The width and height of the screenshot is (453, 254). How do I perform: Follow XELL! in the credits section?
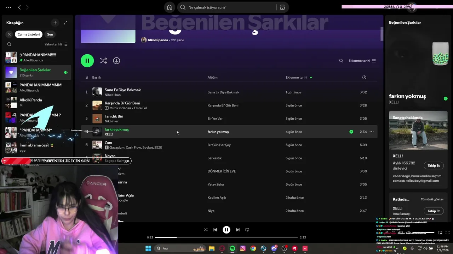click(434, 211)
